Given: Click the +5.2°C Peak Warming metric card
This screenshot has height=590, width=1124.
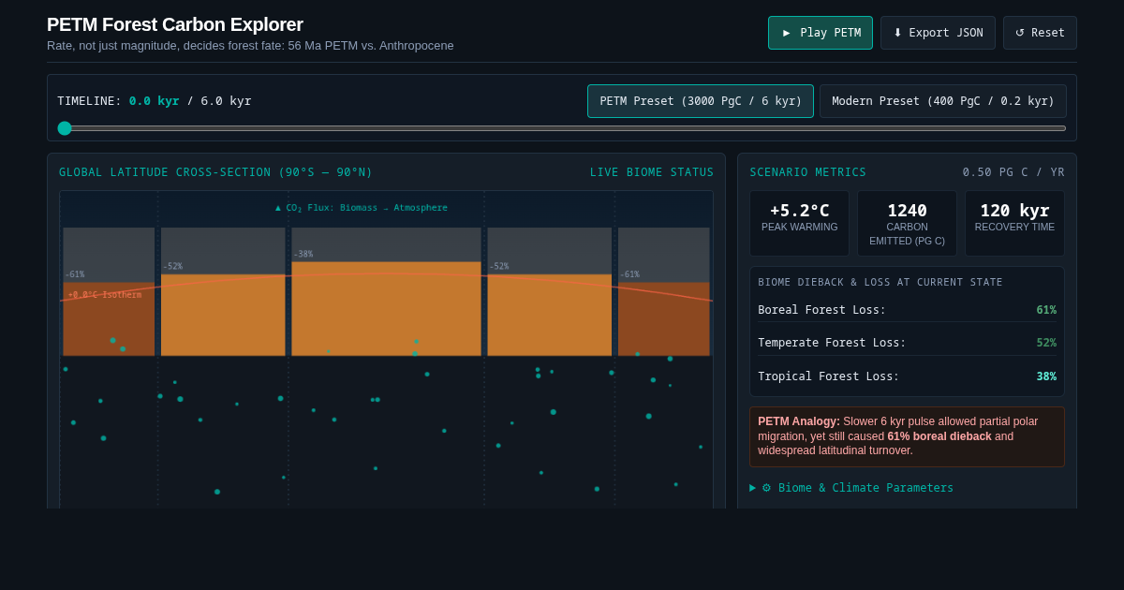Looking at the screenshot, I should point(799,224).
